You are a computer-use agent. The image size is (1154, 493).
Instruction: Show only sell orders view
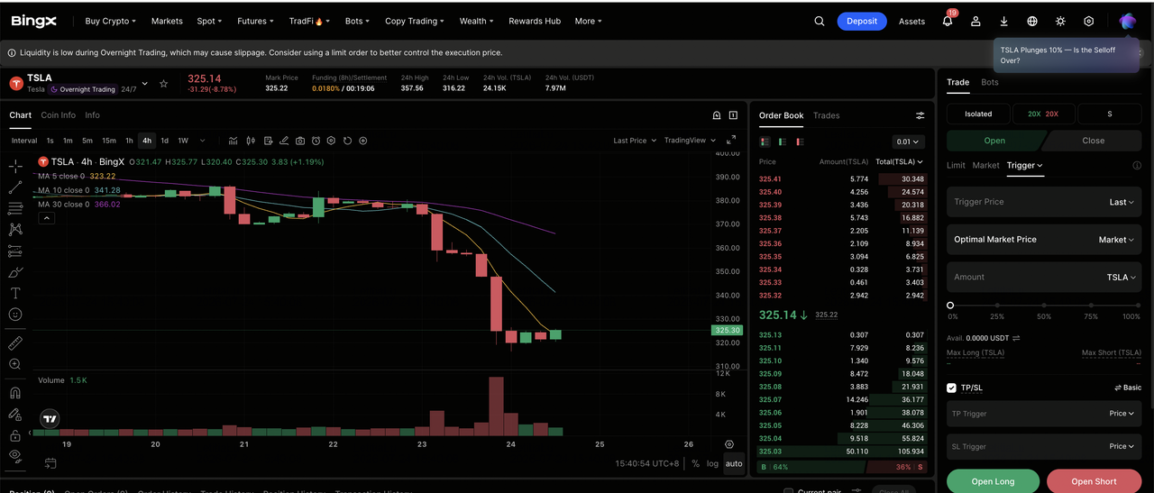[x=800, y=142]
